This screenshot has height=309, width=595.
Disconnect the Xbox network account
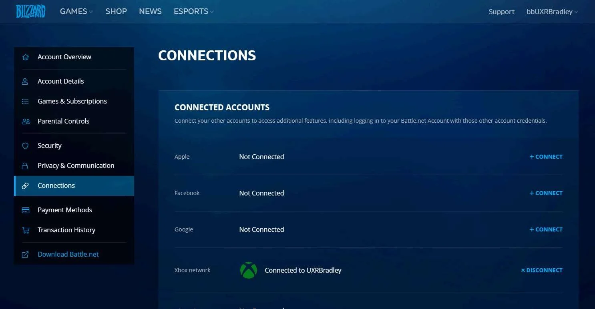coord(541,270)
